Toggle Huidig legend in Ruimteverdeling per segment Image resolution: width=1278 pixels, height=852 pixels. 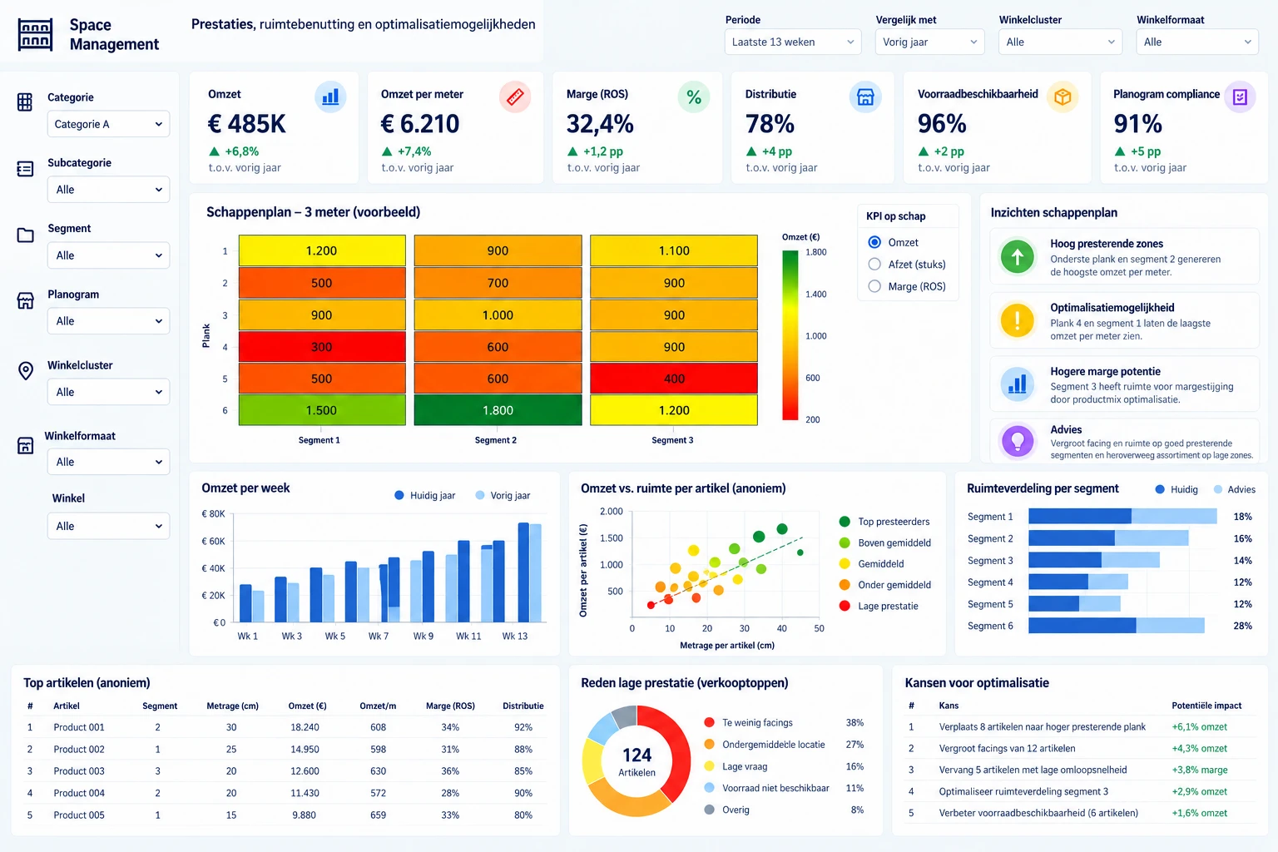1176,489
